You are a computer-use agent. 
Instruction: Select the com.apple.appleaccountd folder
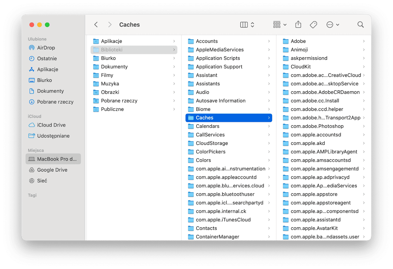tap(229, 177)
